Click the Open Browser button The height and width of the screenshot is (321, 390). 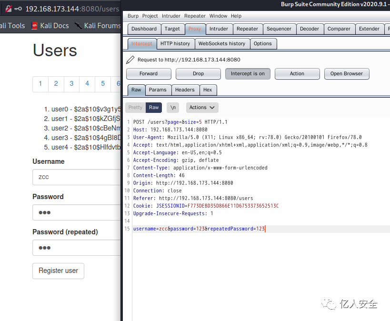click(346, 74)
